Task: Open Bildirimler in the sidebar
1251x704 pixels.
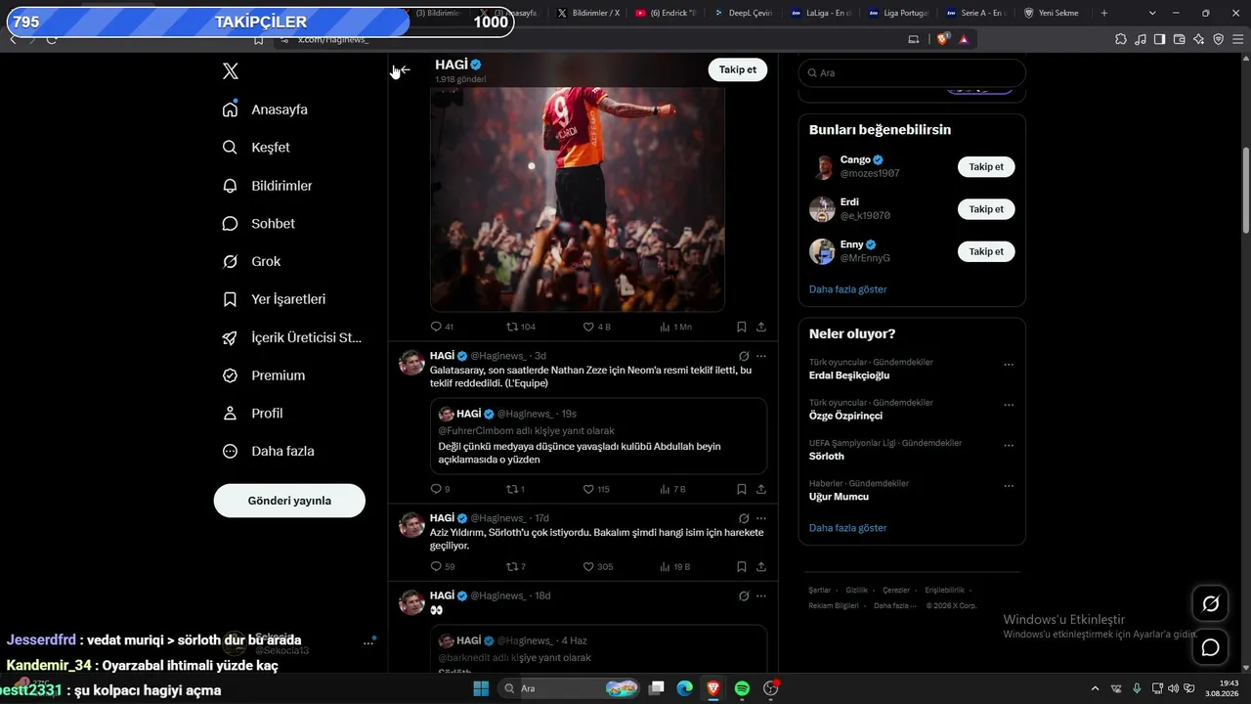Action: 268,186
